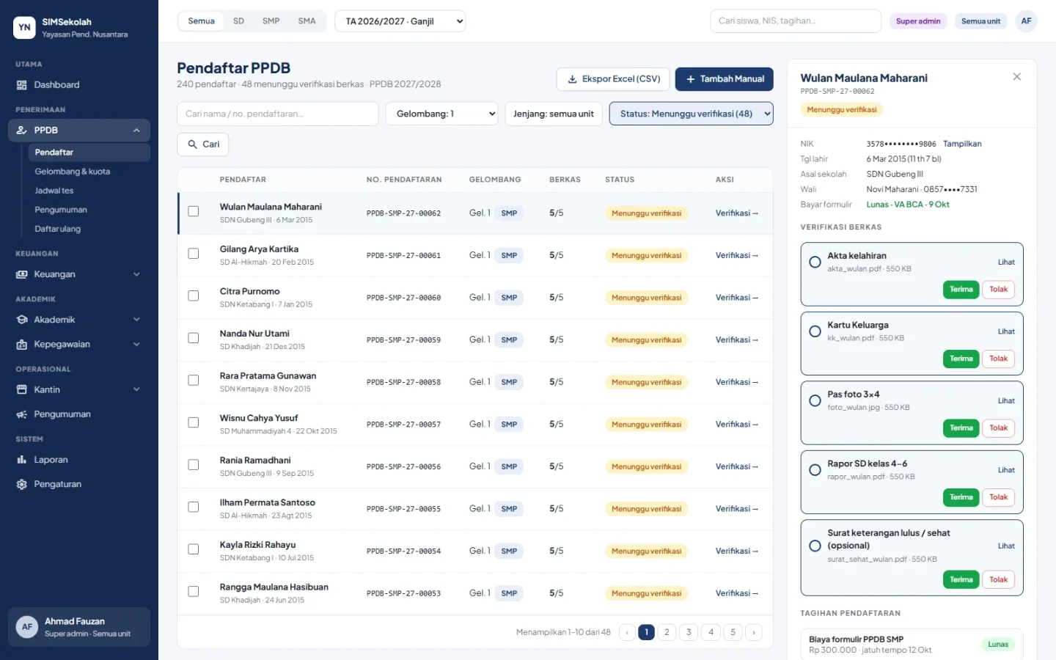Click the global Cari siswa, NIS search field

click(x=796, y=21)
